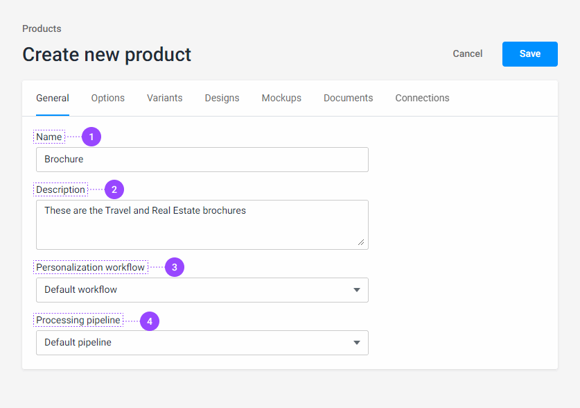
Task: Switch to the Variants tab
Action: (x=165, y=98)
